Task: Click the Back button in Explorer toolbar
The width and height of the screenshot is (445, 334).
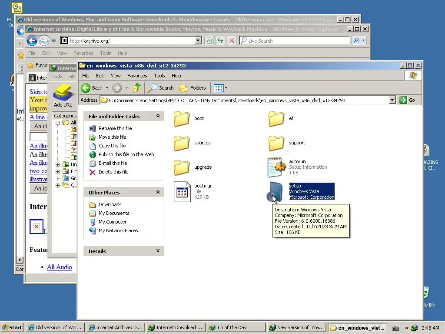Action: coord(91,88)
